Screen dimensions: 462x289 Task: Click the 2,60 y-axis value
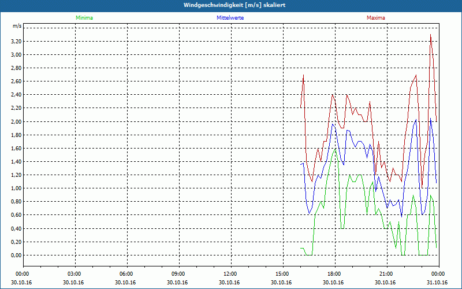pos(16,81)
